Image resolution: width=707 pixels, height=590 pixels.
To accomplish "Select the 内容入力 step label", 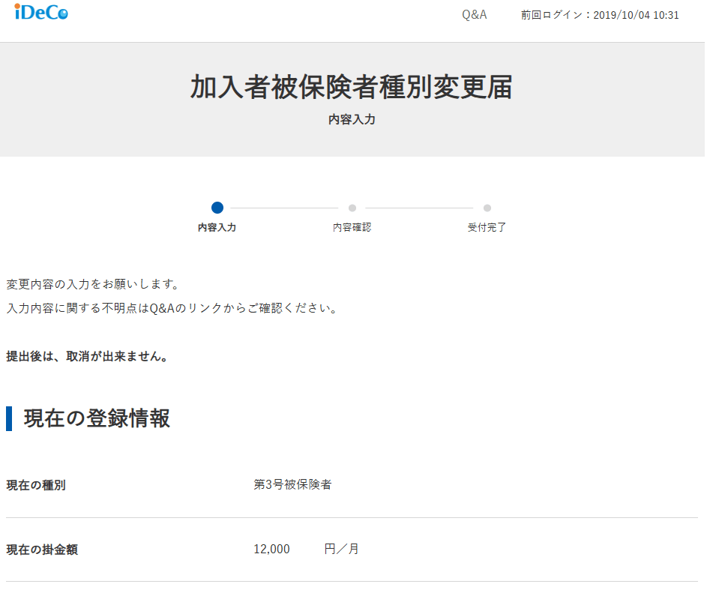I will pos(217,227).
